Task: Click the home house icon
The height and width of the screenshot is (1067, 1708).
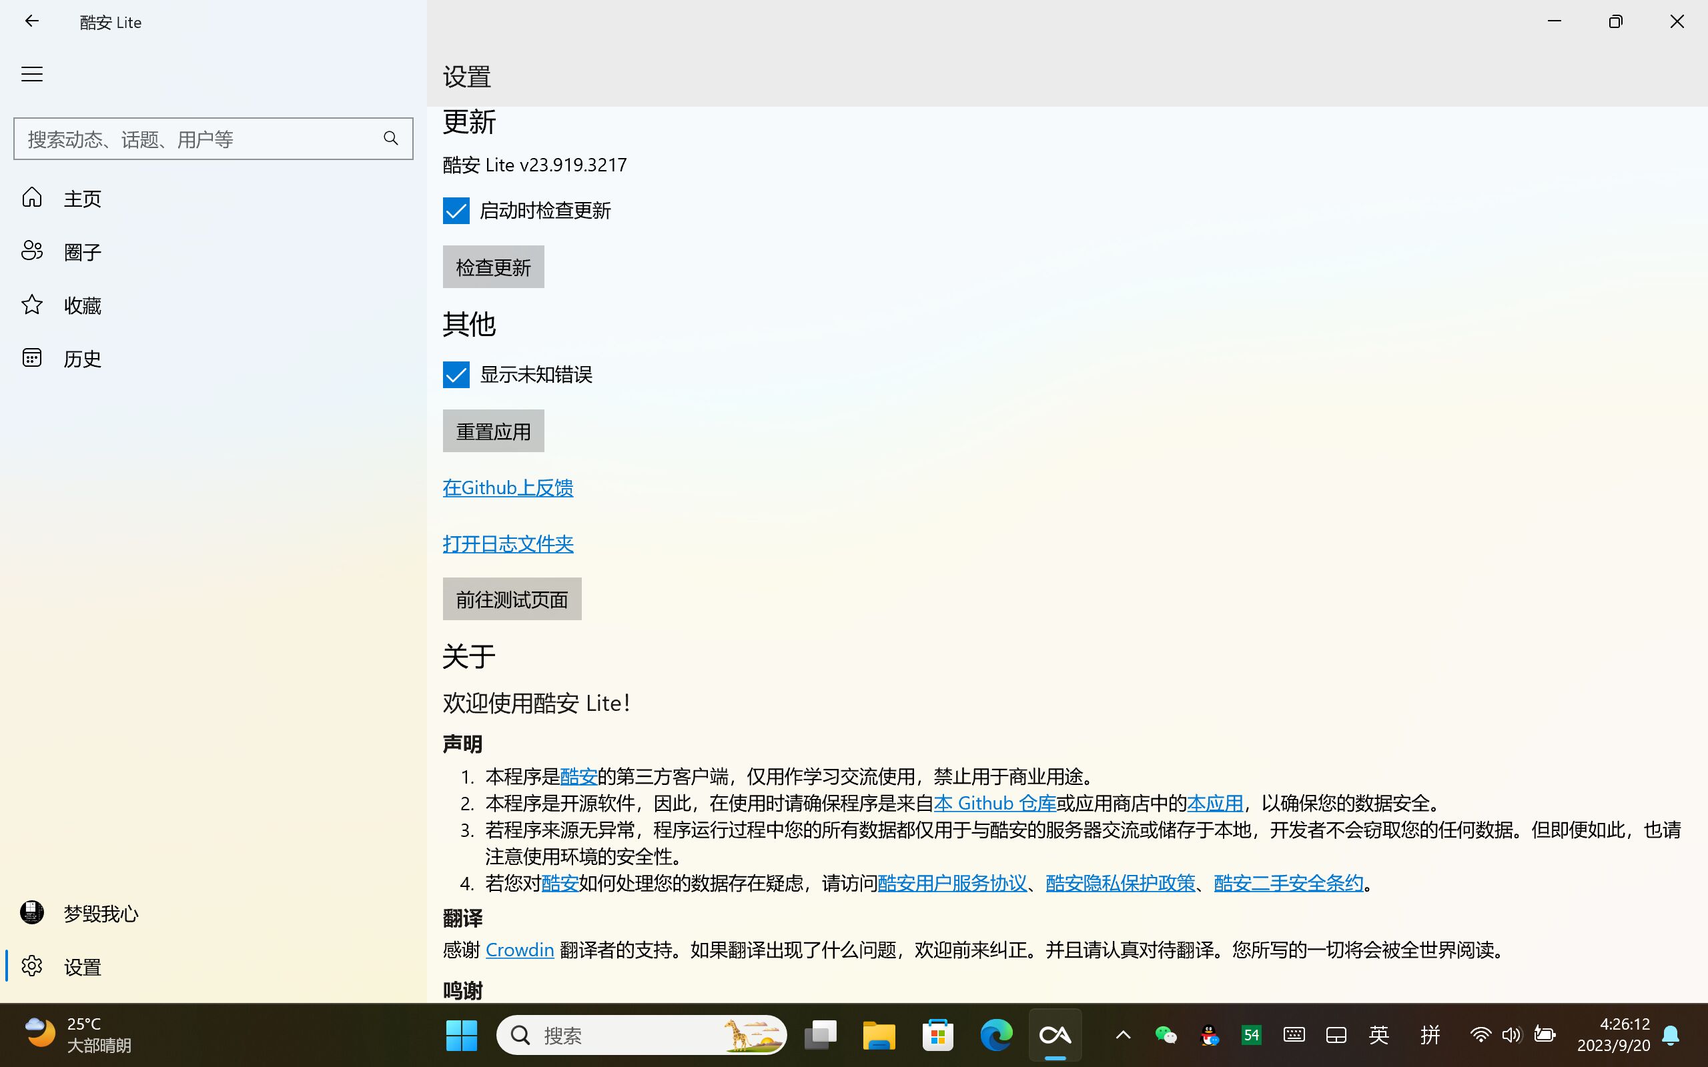Action: pyautogui.click(x=32, y=197)
